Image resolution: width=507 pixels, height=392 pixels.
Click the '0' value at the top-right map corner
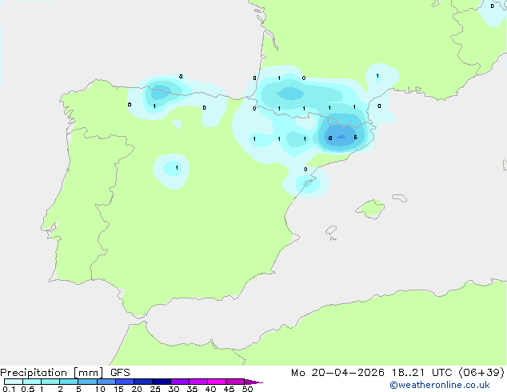coord(493,6)
